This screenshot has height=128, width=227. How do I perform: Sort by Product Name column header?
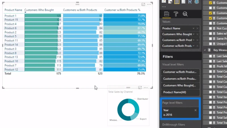[x=13, y=10]
